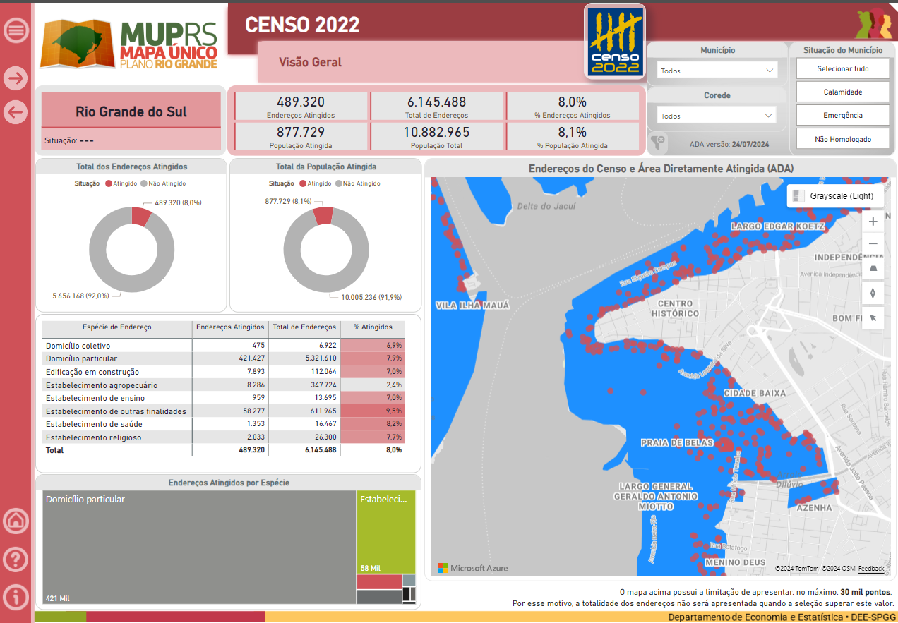Screen dimensions: 898x623
Task: Open the information icon in the sidebar
Action: [x=16, y=597]
